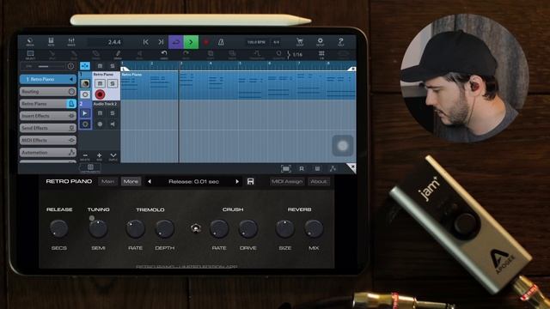Duplicate the track with Dupl button

coord(113,156)
